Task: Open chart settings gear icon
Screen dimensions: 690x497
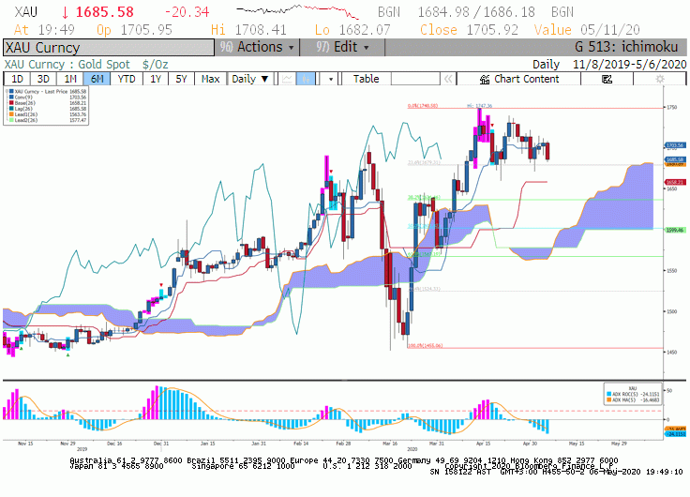Action: point(660,79)
